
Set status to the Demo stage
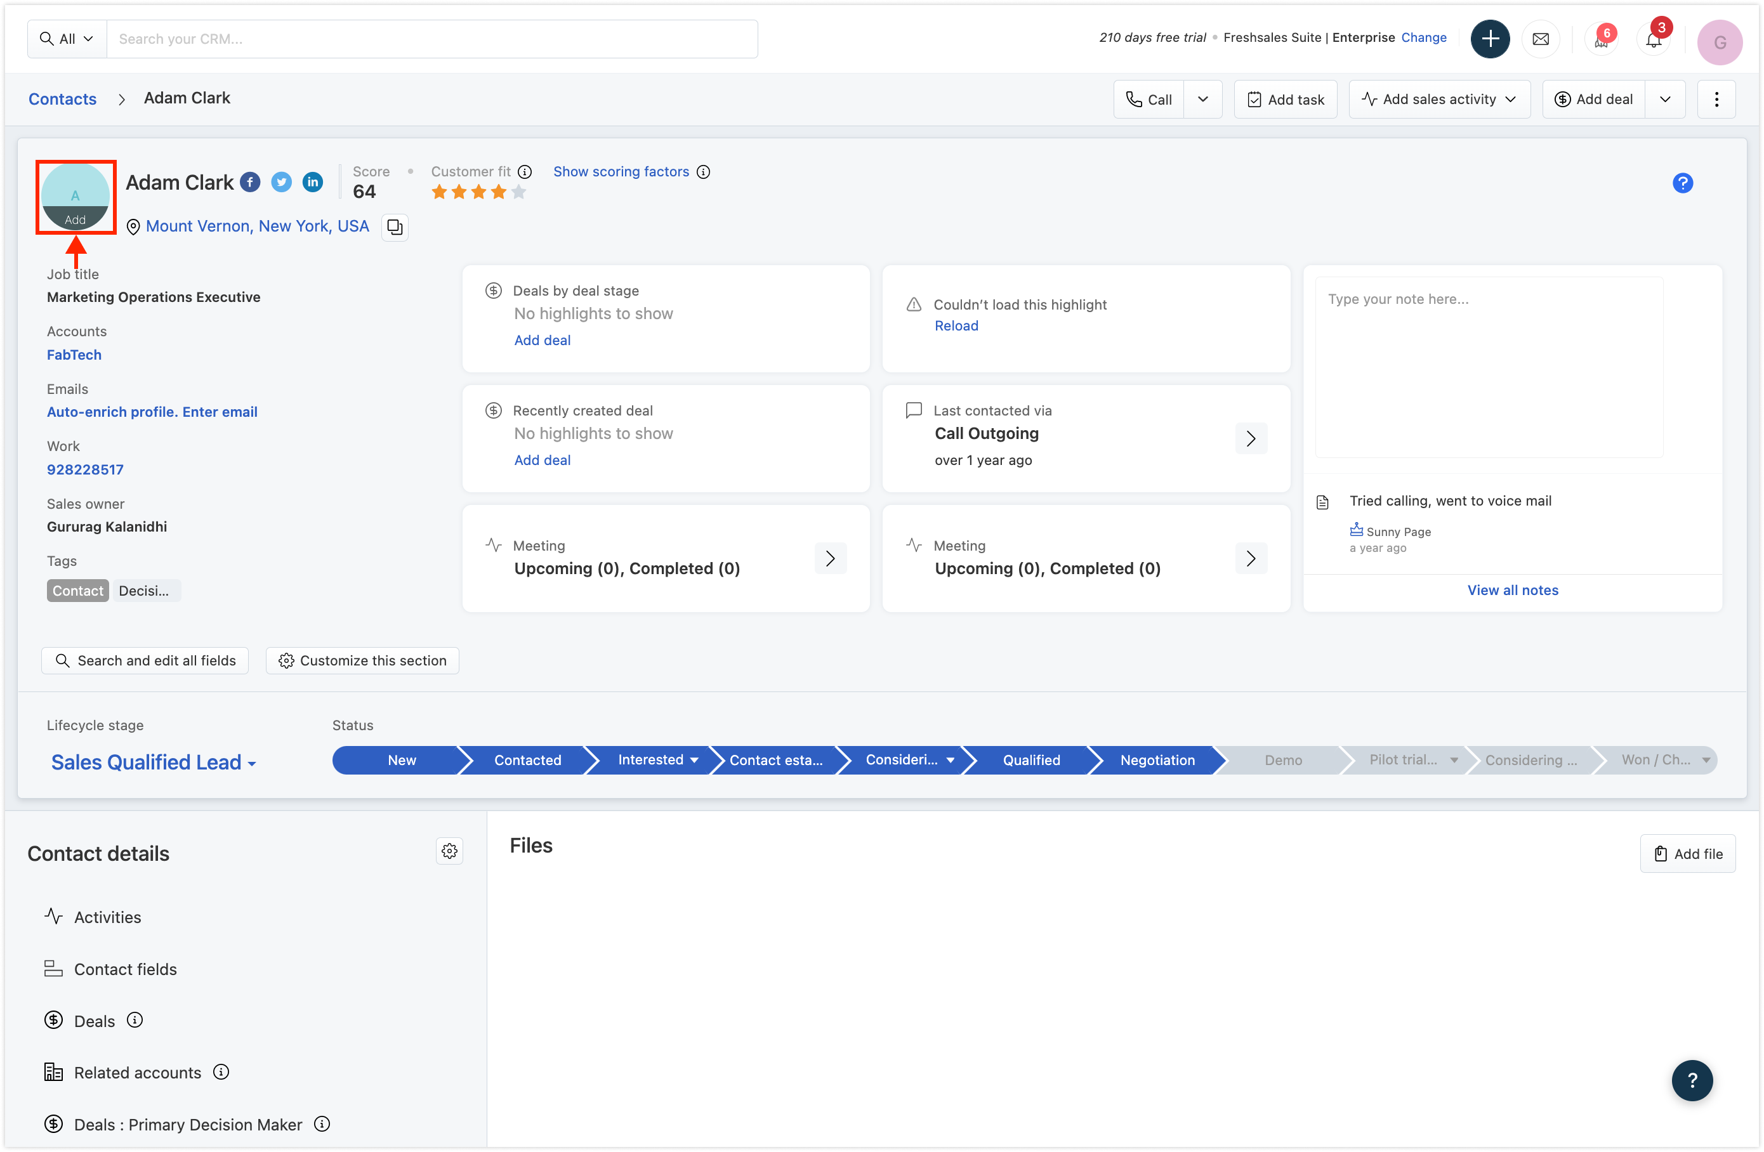tap(1283, 760)
